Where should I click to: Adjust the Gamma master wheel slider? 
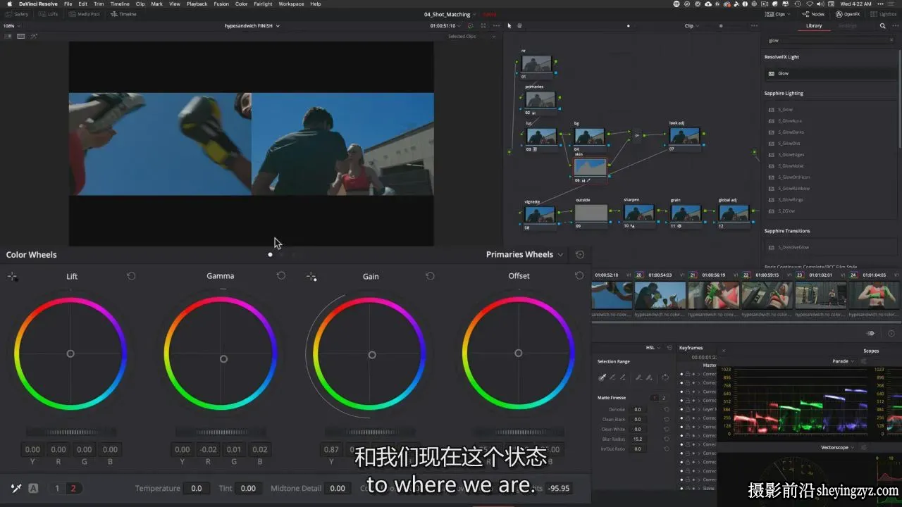pos(221,432)
